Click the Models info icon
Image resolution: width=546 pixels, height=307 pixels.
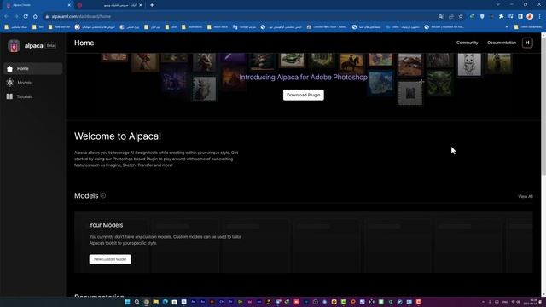[103, 195]
